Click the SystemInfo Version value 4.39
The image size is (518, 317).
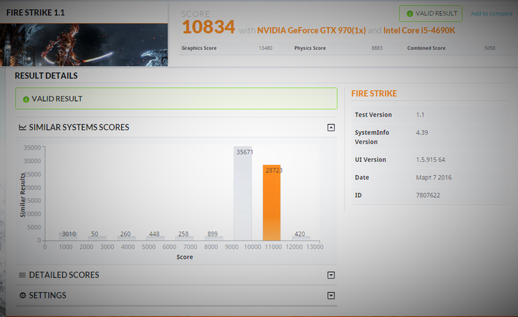coord(422,133)
